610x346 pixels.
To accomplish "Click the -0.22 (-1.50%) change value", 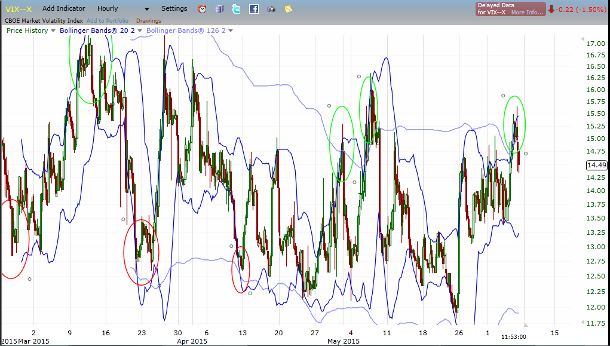I will point(581,10).
